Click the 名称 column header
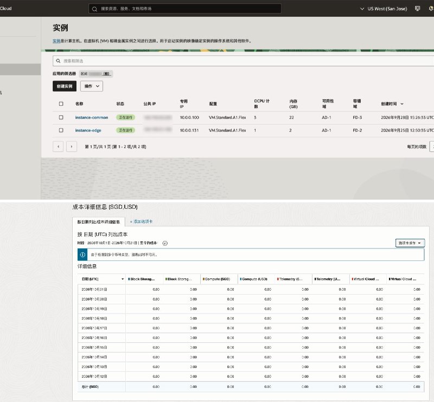434x402 pixels. [79, 104]
